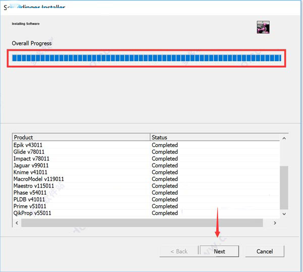
Task: Select the MacroModel v119011 row
Action: pos(146,179)
